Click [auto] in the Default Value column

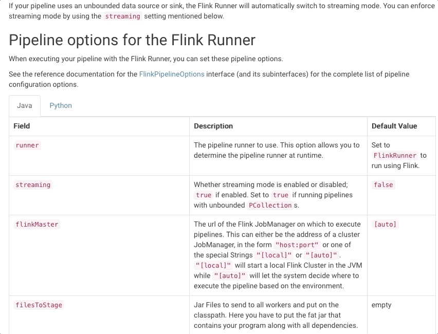pyautogui.click(x=385, y=225)
